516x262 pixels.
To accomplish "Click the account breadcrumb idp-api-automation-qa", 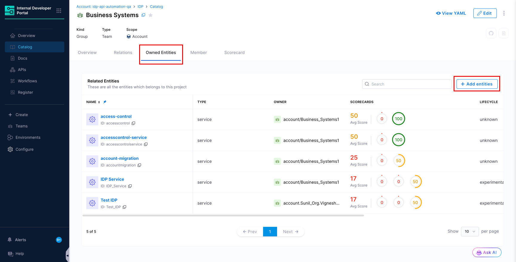I will pos(104,7).
